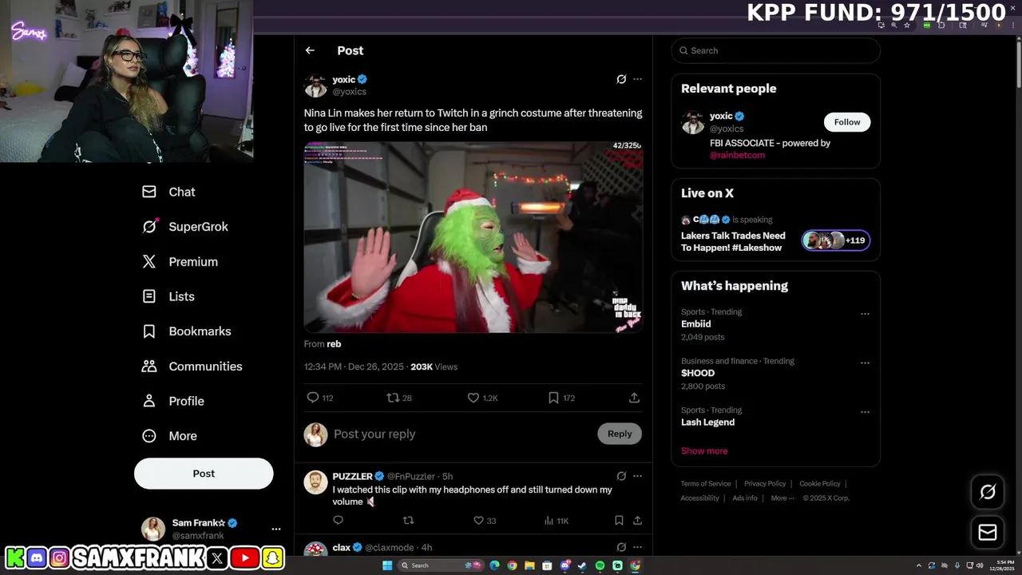The height and width of the screenshot is (575, 1022).
Task: Open the Accessibility footer link
Action: pos(700,498)
